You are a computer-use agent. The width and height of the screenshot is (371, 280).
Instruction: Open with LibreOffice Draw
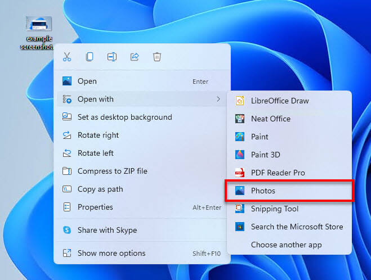[289, 101]
